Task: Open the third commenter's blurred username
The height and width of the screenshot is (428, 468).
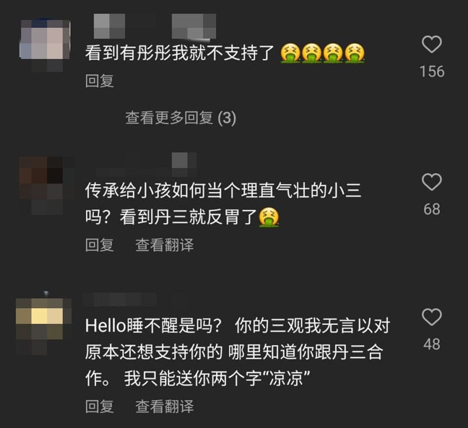Action: 136,299
